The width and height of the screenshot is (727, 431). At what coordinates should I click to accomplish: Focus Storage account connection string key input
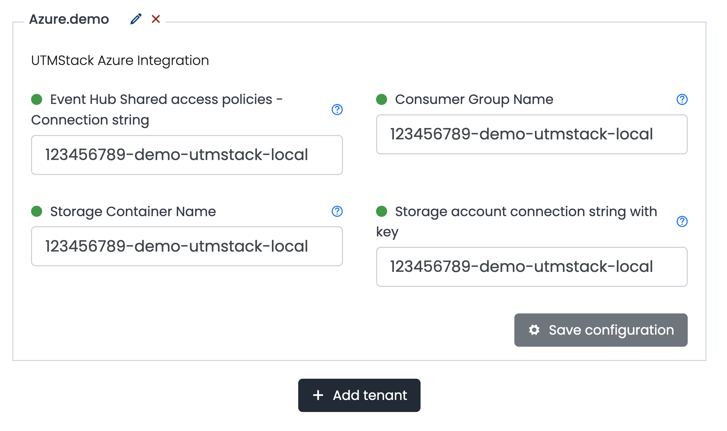pyautogui.click(x=531, y=267)
